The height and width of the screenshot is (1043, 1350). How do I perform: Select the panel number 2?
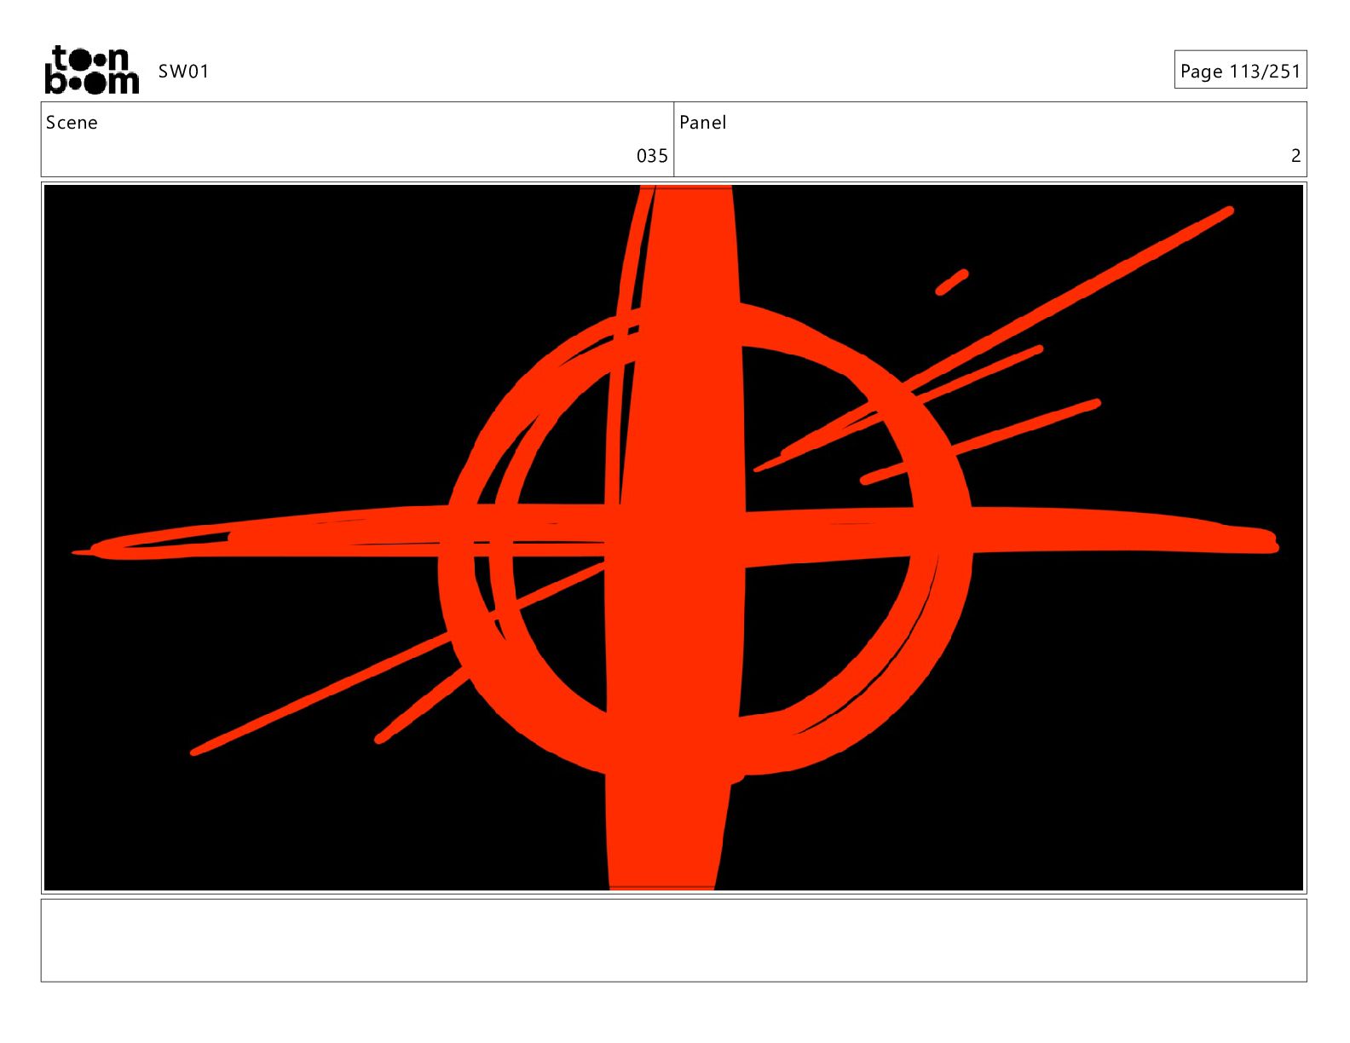pyautogui.click(x=1295, y=156)
